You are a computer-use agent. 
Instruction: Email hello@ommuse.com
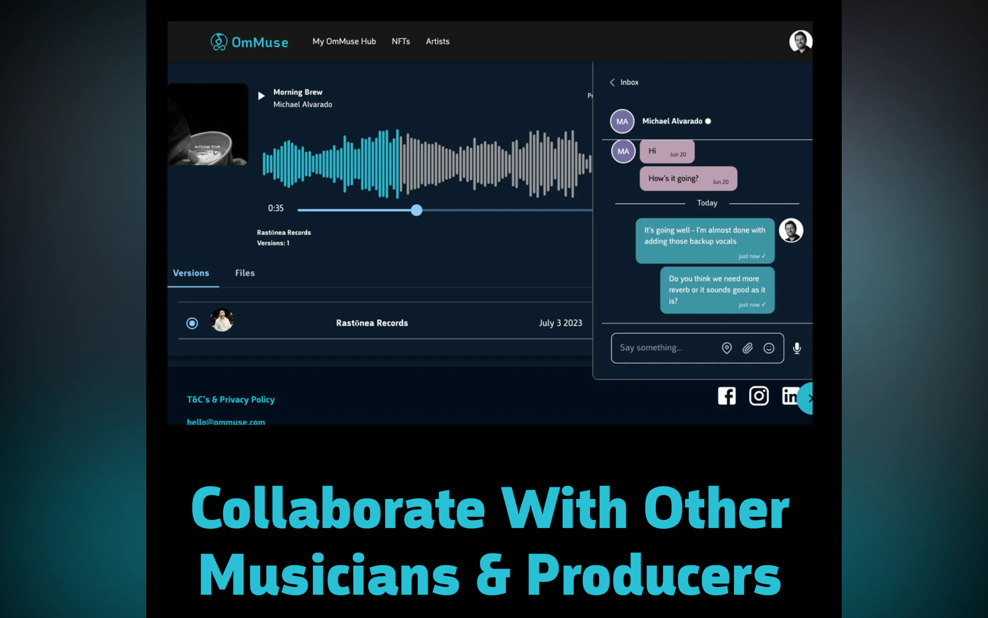226,421
